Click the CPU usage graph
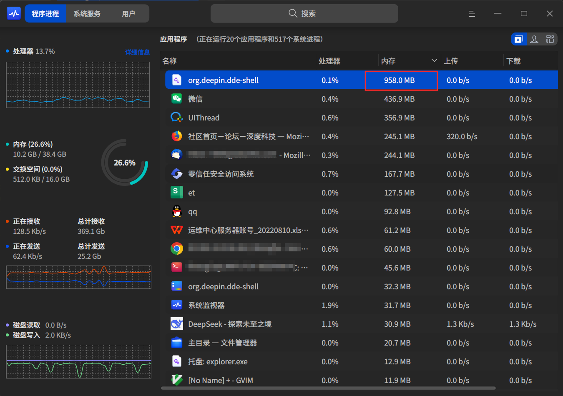The image size is (563, 396). [78, 85]
